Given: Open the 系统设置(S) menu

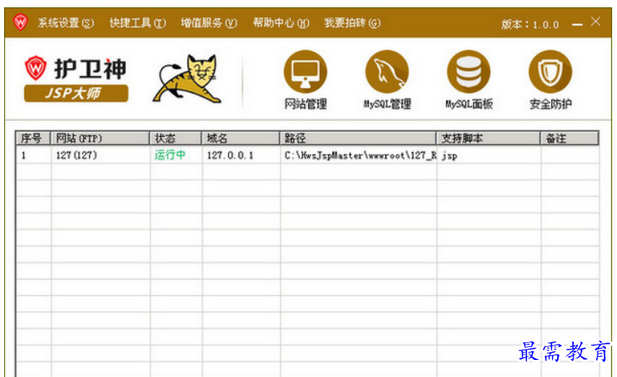Looking at the screenshot, I should (66, 23).
